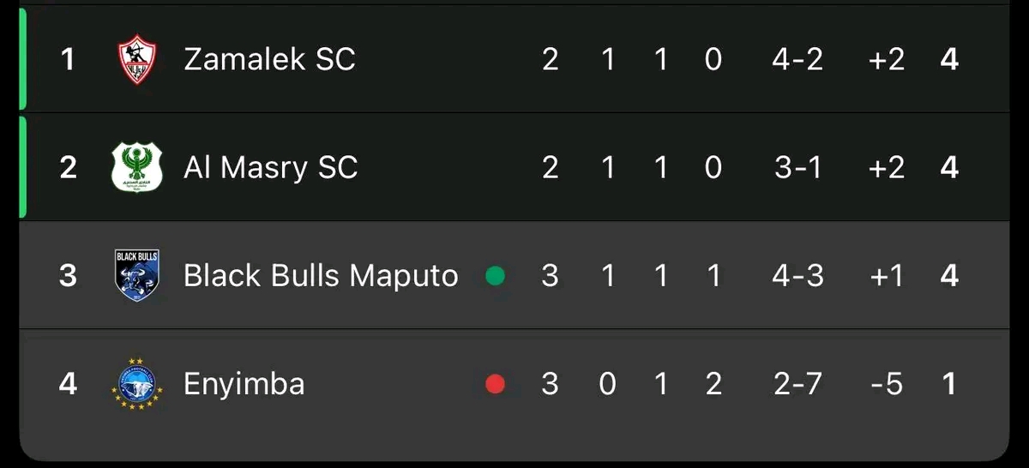Screen dimensions: 1029x468
Task: Select Black Bulls Maputo team name
Action: [321, 275]
